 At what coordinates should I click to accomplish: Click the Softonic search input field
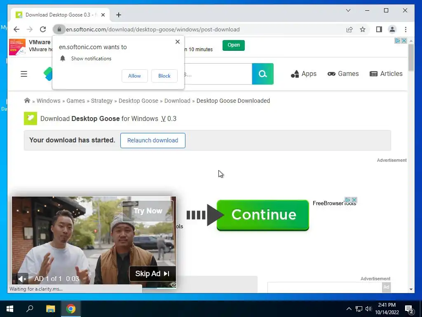(x=218, y=74)
